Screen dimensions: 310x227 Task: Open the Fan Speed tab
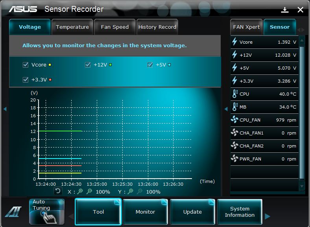click(x=114, y=27)
